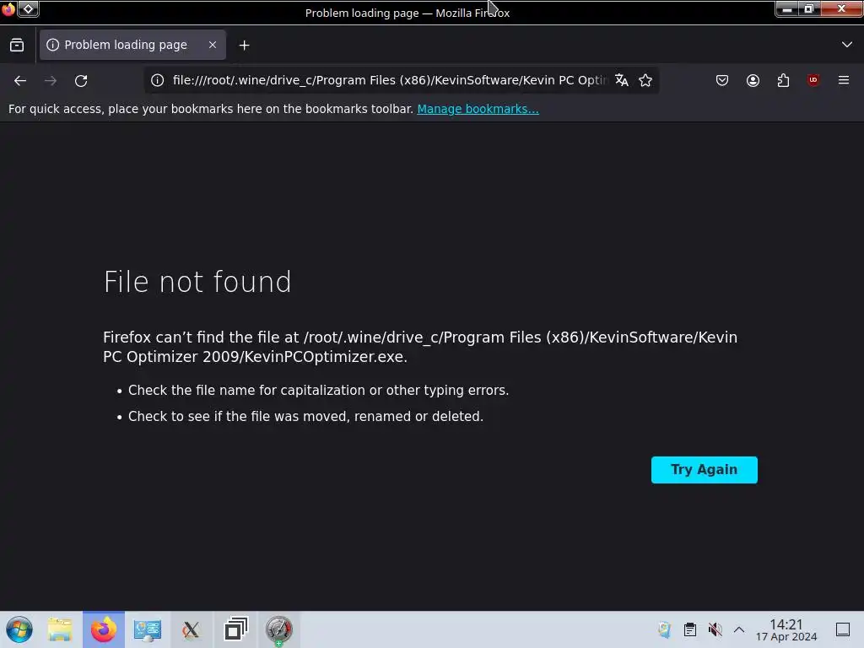Go back to the previous page

click(x=20, y=80)
